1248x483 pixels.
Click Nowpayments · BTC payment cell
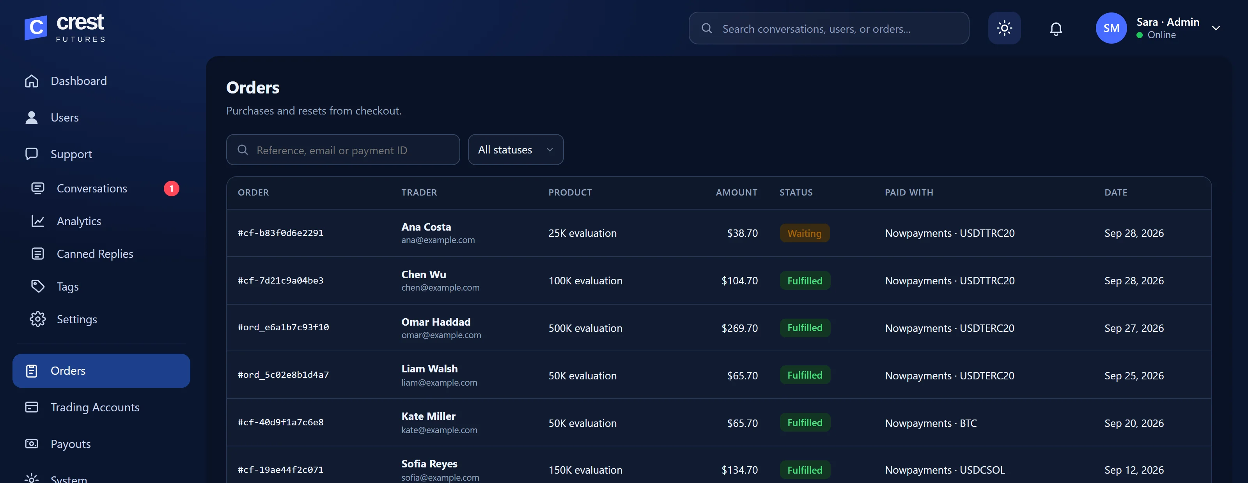(x=930, y=423)
